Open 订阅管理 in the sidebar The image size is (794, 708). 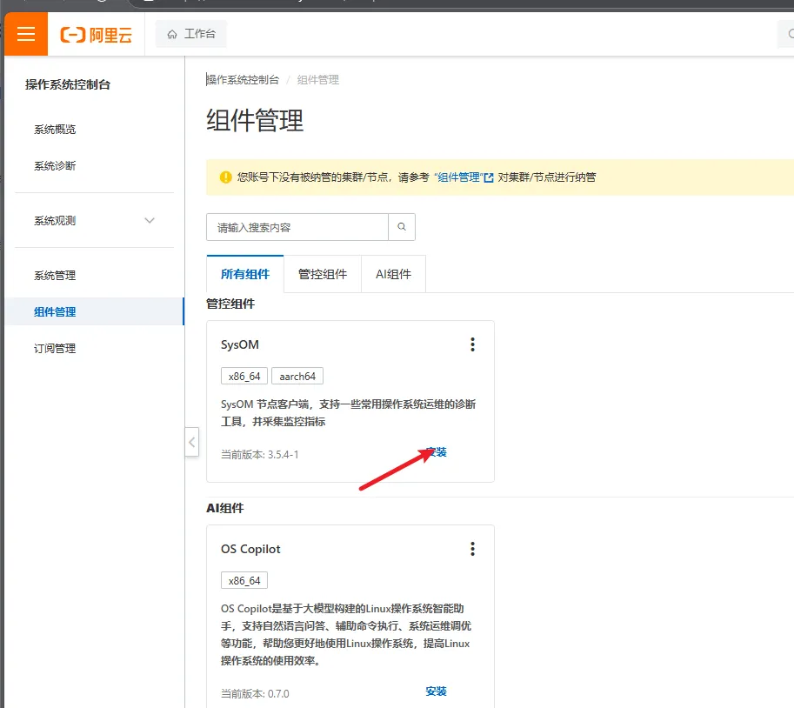point(55,349)
